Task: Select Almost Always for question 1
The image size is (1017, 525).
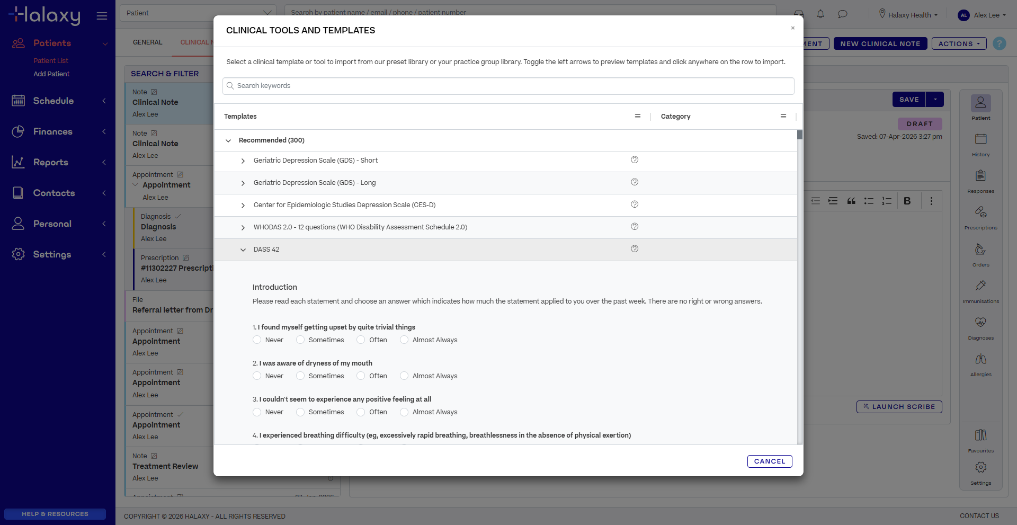Action: pyautogui.click(x=404, y=340)
